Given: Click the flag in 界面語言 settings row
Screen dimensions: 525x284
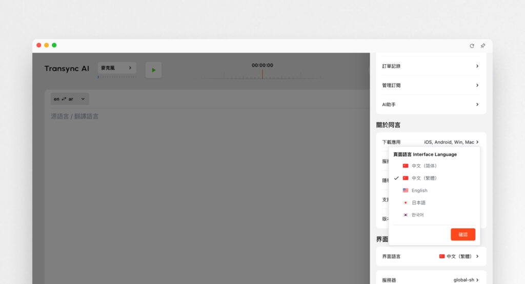Looking at the screenshot, I should coord(442,256).
